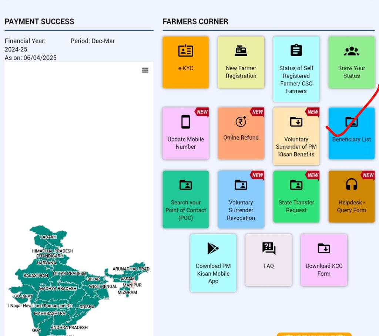Open the FAQ label
Image resolution: width=379 pixels, height=336 pixels.
269,266
